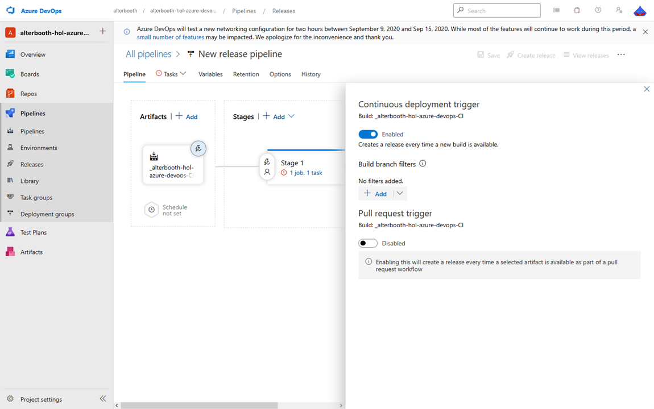The height and width of the screenshot is (409, 654).
Task: Click the Azure DevOps logo icon
Action: 10,10
